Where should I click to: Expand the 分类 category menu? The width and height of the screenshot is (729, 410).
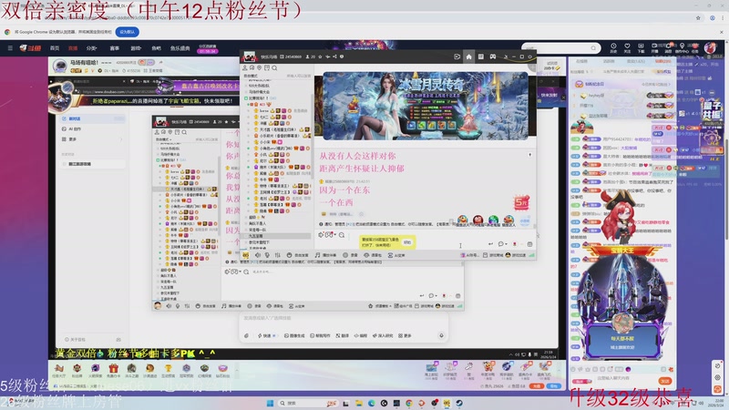coord(92,48)
